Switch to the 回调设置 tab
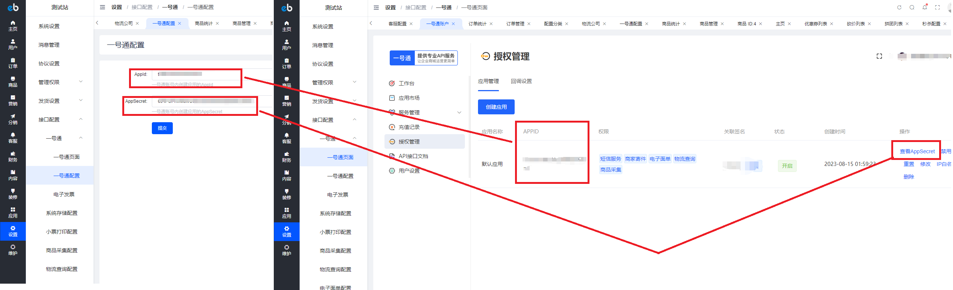The image size is (953, 290). (x=521, y=81)
